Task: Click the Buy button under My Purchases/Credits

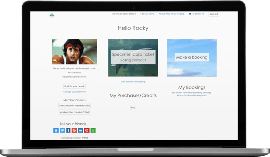Action: point(133,108)
